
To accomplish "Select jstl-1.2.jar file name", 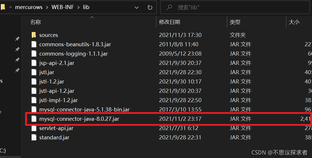I will [x=52, y=82].
